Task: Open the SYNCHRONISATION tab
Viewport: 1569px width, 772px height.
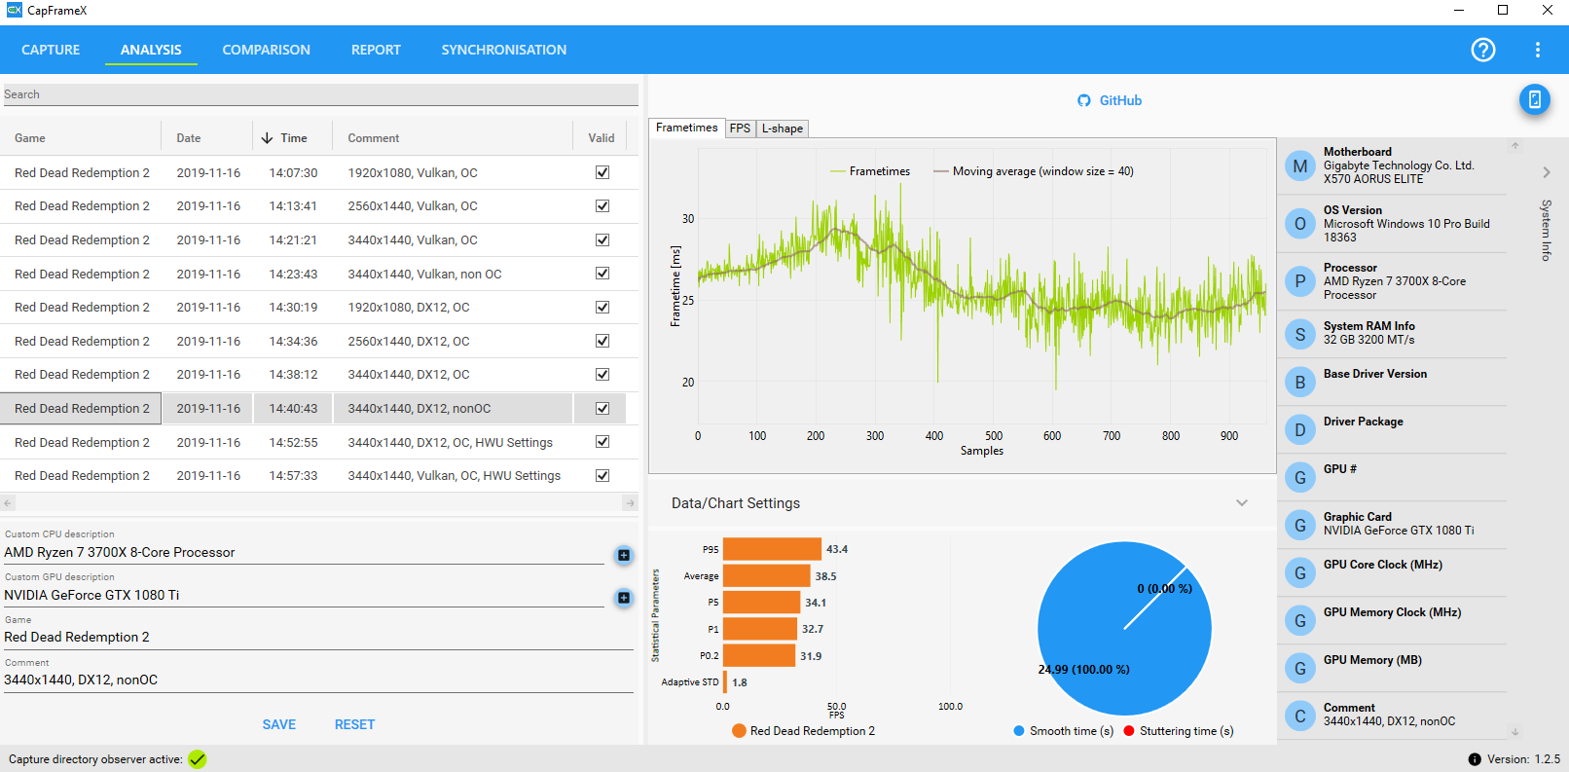Action: pyautogui.click(x=503, y=50)
